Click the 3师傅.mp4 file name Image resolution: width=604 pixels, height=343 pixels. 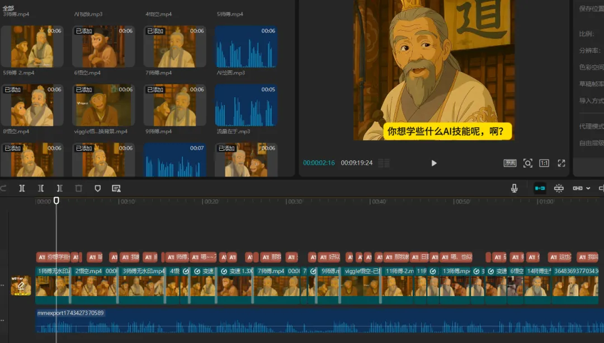[x=16, y=14]
